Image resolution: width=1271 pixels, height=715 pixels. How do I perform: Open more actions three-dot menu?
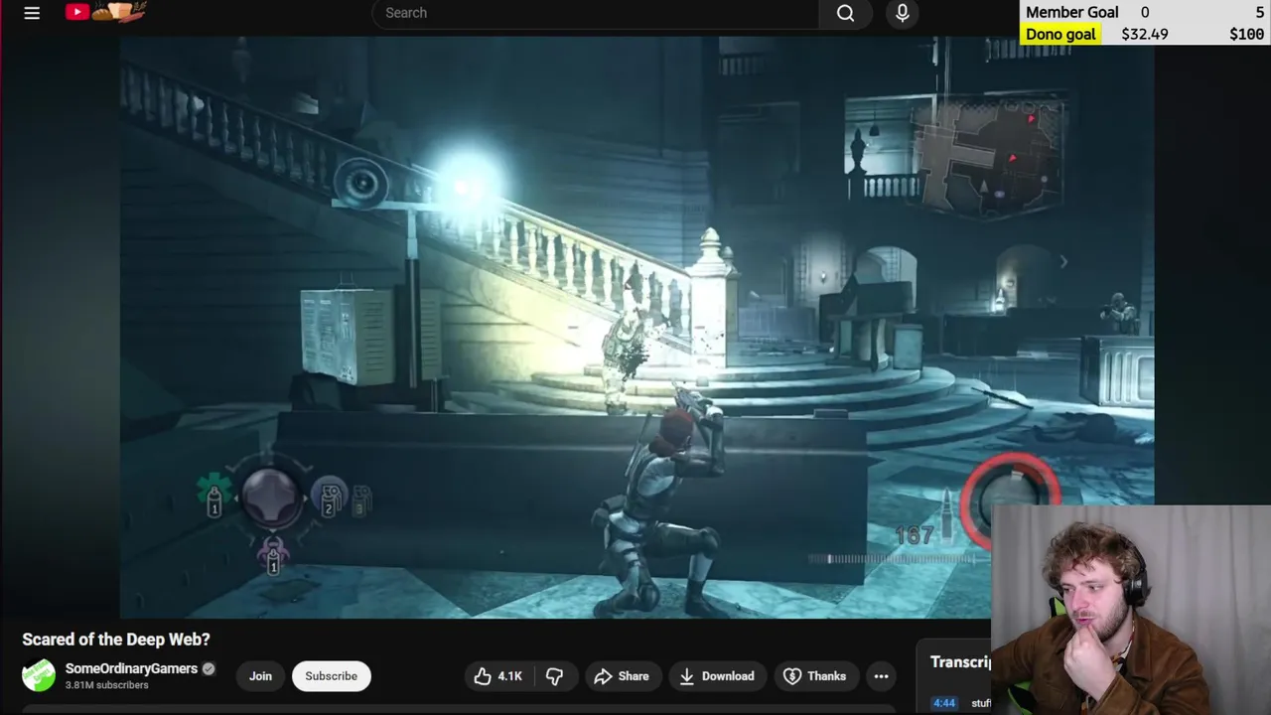(x=881, y=676)
